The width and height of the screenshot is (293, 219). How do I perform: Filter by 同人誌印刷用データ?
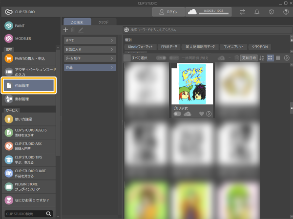click(200, 47)
